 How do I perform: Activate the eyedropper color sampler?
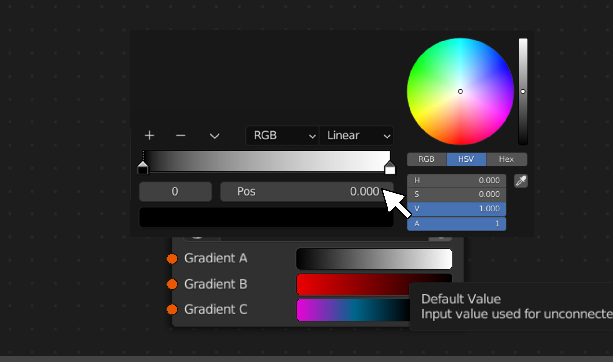pyautogui.click(x=521, y=181)
